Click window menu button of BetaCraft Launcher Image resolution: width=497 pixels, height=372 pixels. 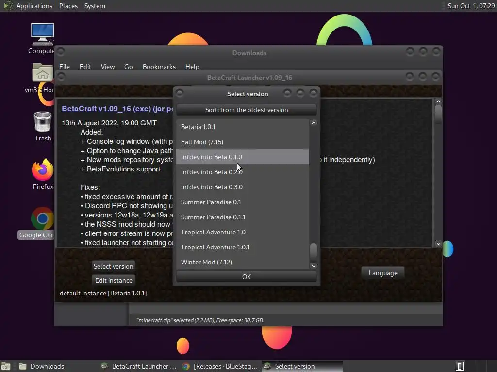click(61, 77)
